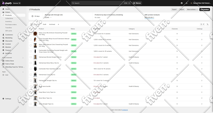
Task: Open the Customers section icon
Action: click(x=3, y=35)
